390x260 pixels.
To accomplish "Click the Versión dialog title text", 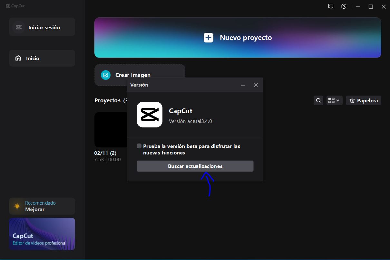I will [139, 85].
